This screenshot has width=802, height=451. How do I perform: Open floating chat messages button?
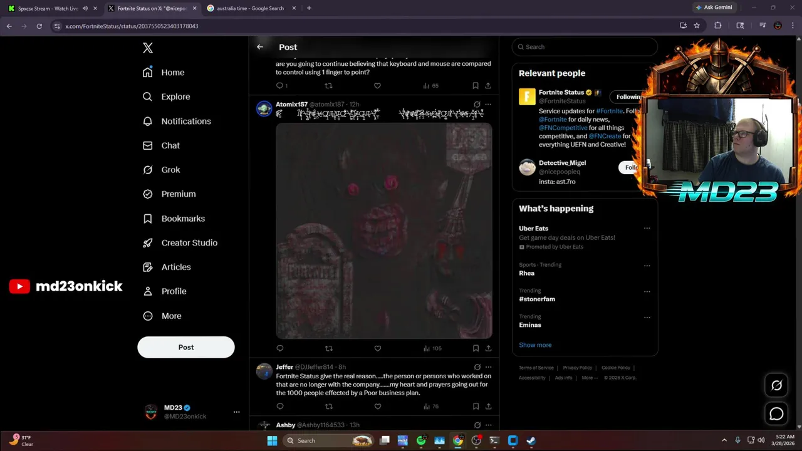coord(776,413)
